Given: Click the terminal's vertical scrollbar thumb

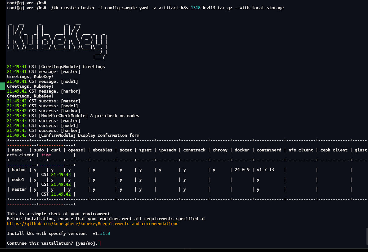Looking at the screenshot, I should pos(366,236).
